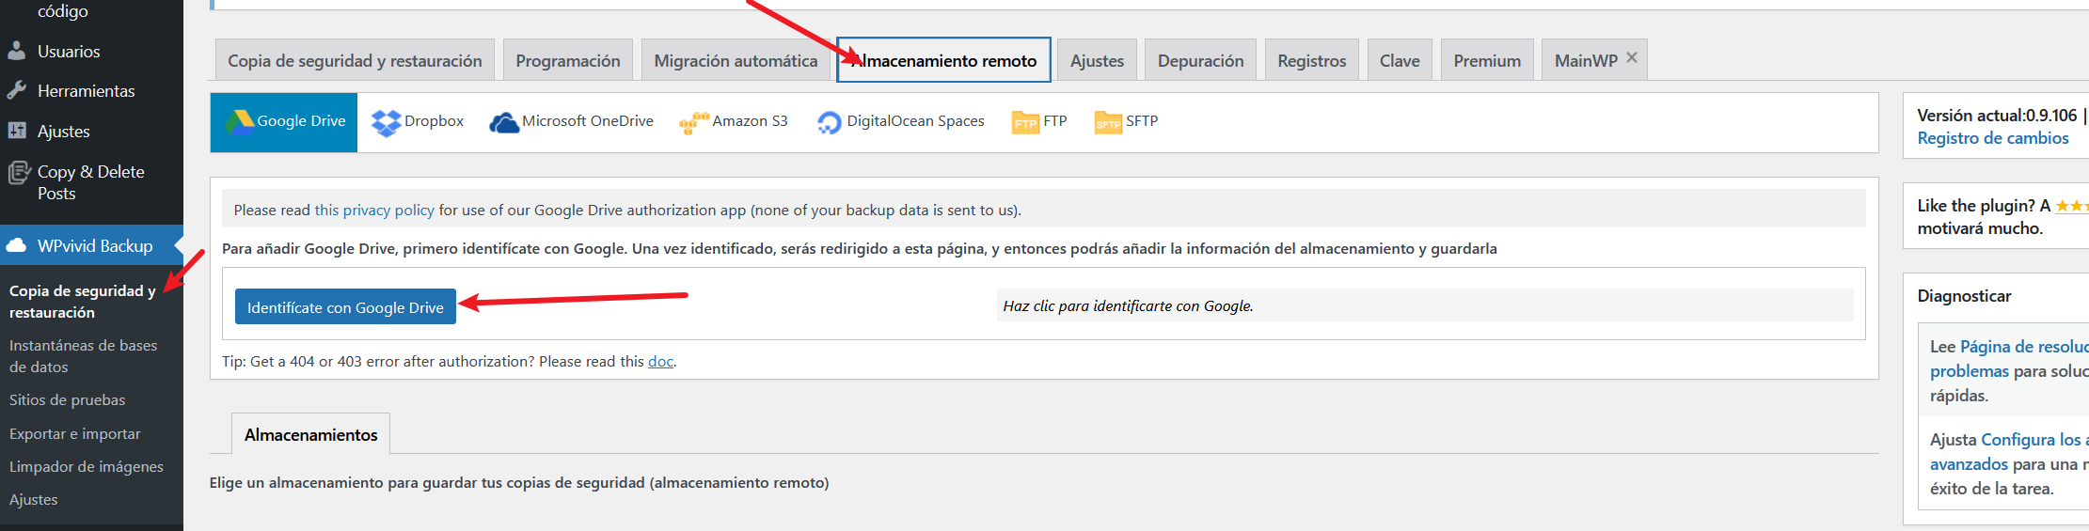
Task: Click the WPvivid Backup cloud icon in sidebar
Action: click(x=17, y=246)
